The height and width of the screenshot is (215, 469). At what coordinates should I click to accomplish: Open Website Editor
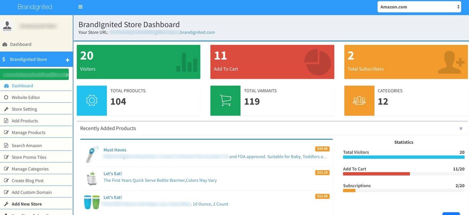pyautogui.click(x=26, y=97)
